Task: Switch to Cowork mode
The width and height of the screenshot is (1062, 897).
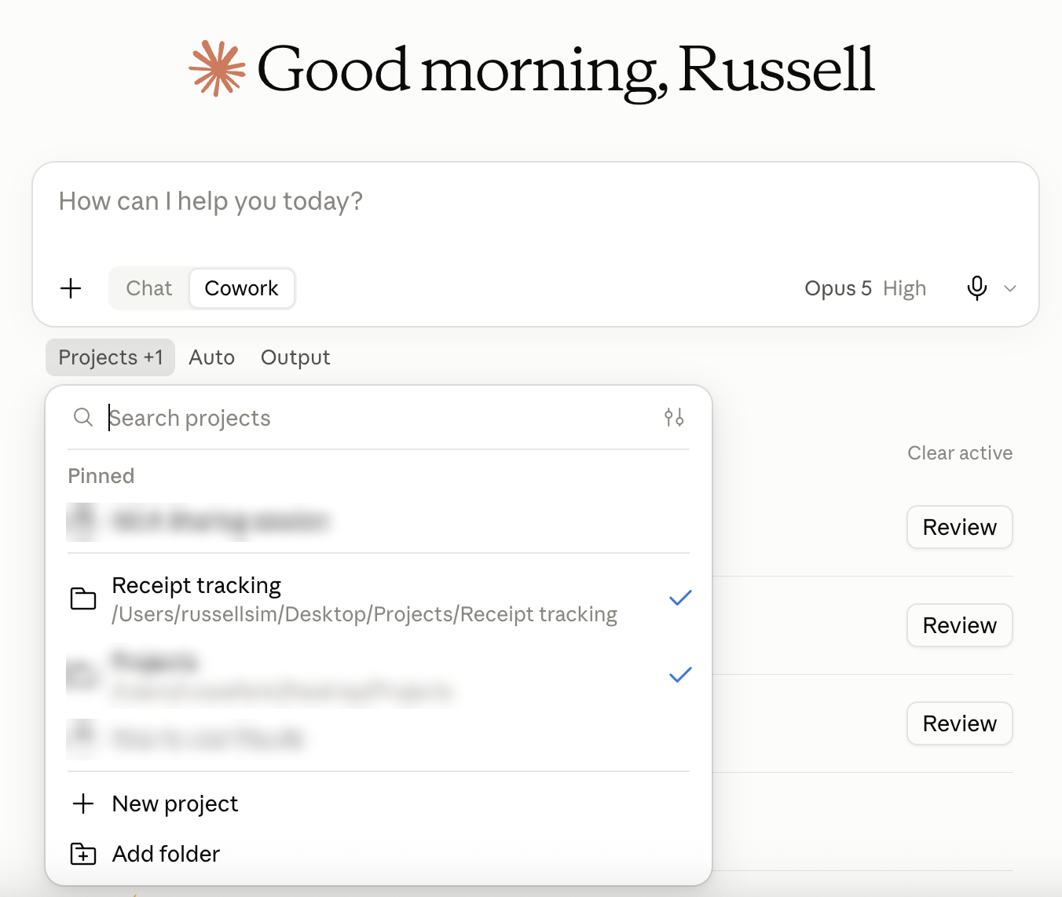Action: click(x=241, y=288)
